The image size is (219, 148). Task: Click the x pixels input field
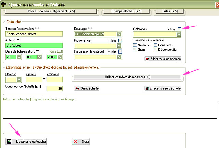click(34, 79)
